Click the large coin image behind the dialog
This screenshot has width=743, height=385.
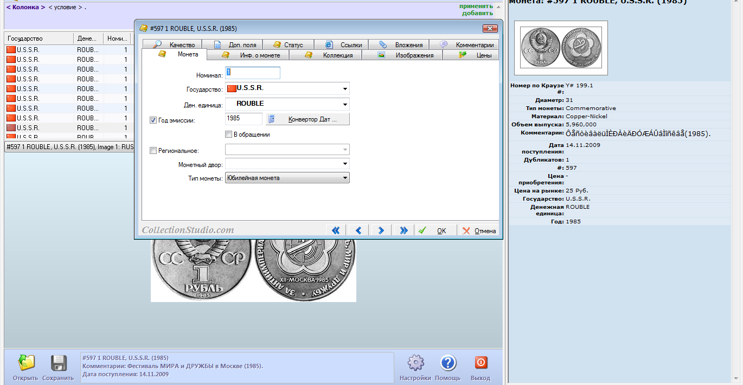[x=253, y=271]
